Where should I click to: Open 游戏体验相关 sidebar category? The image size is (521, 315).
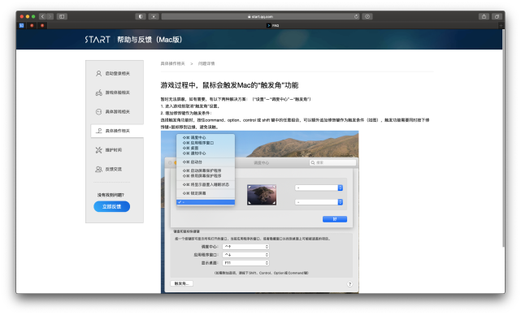coord(115,93)
